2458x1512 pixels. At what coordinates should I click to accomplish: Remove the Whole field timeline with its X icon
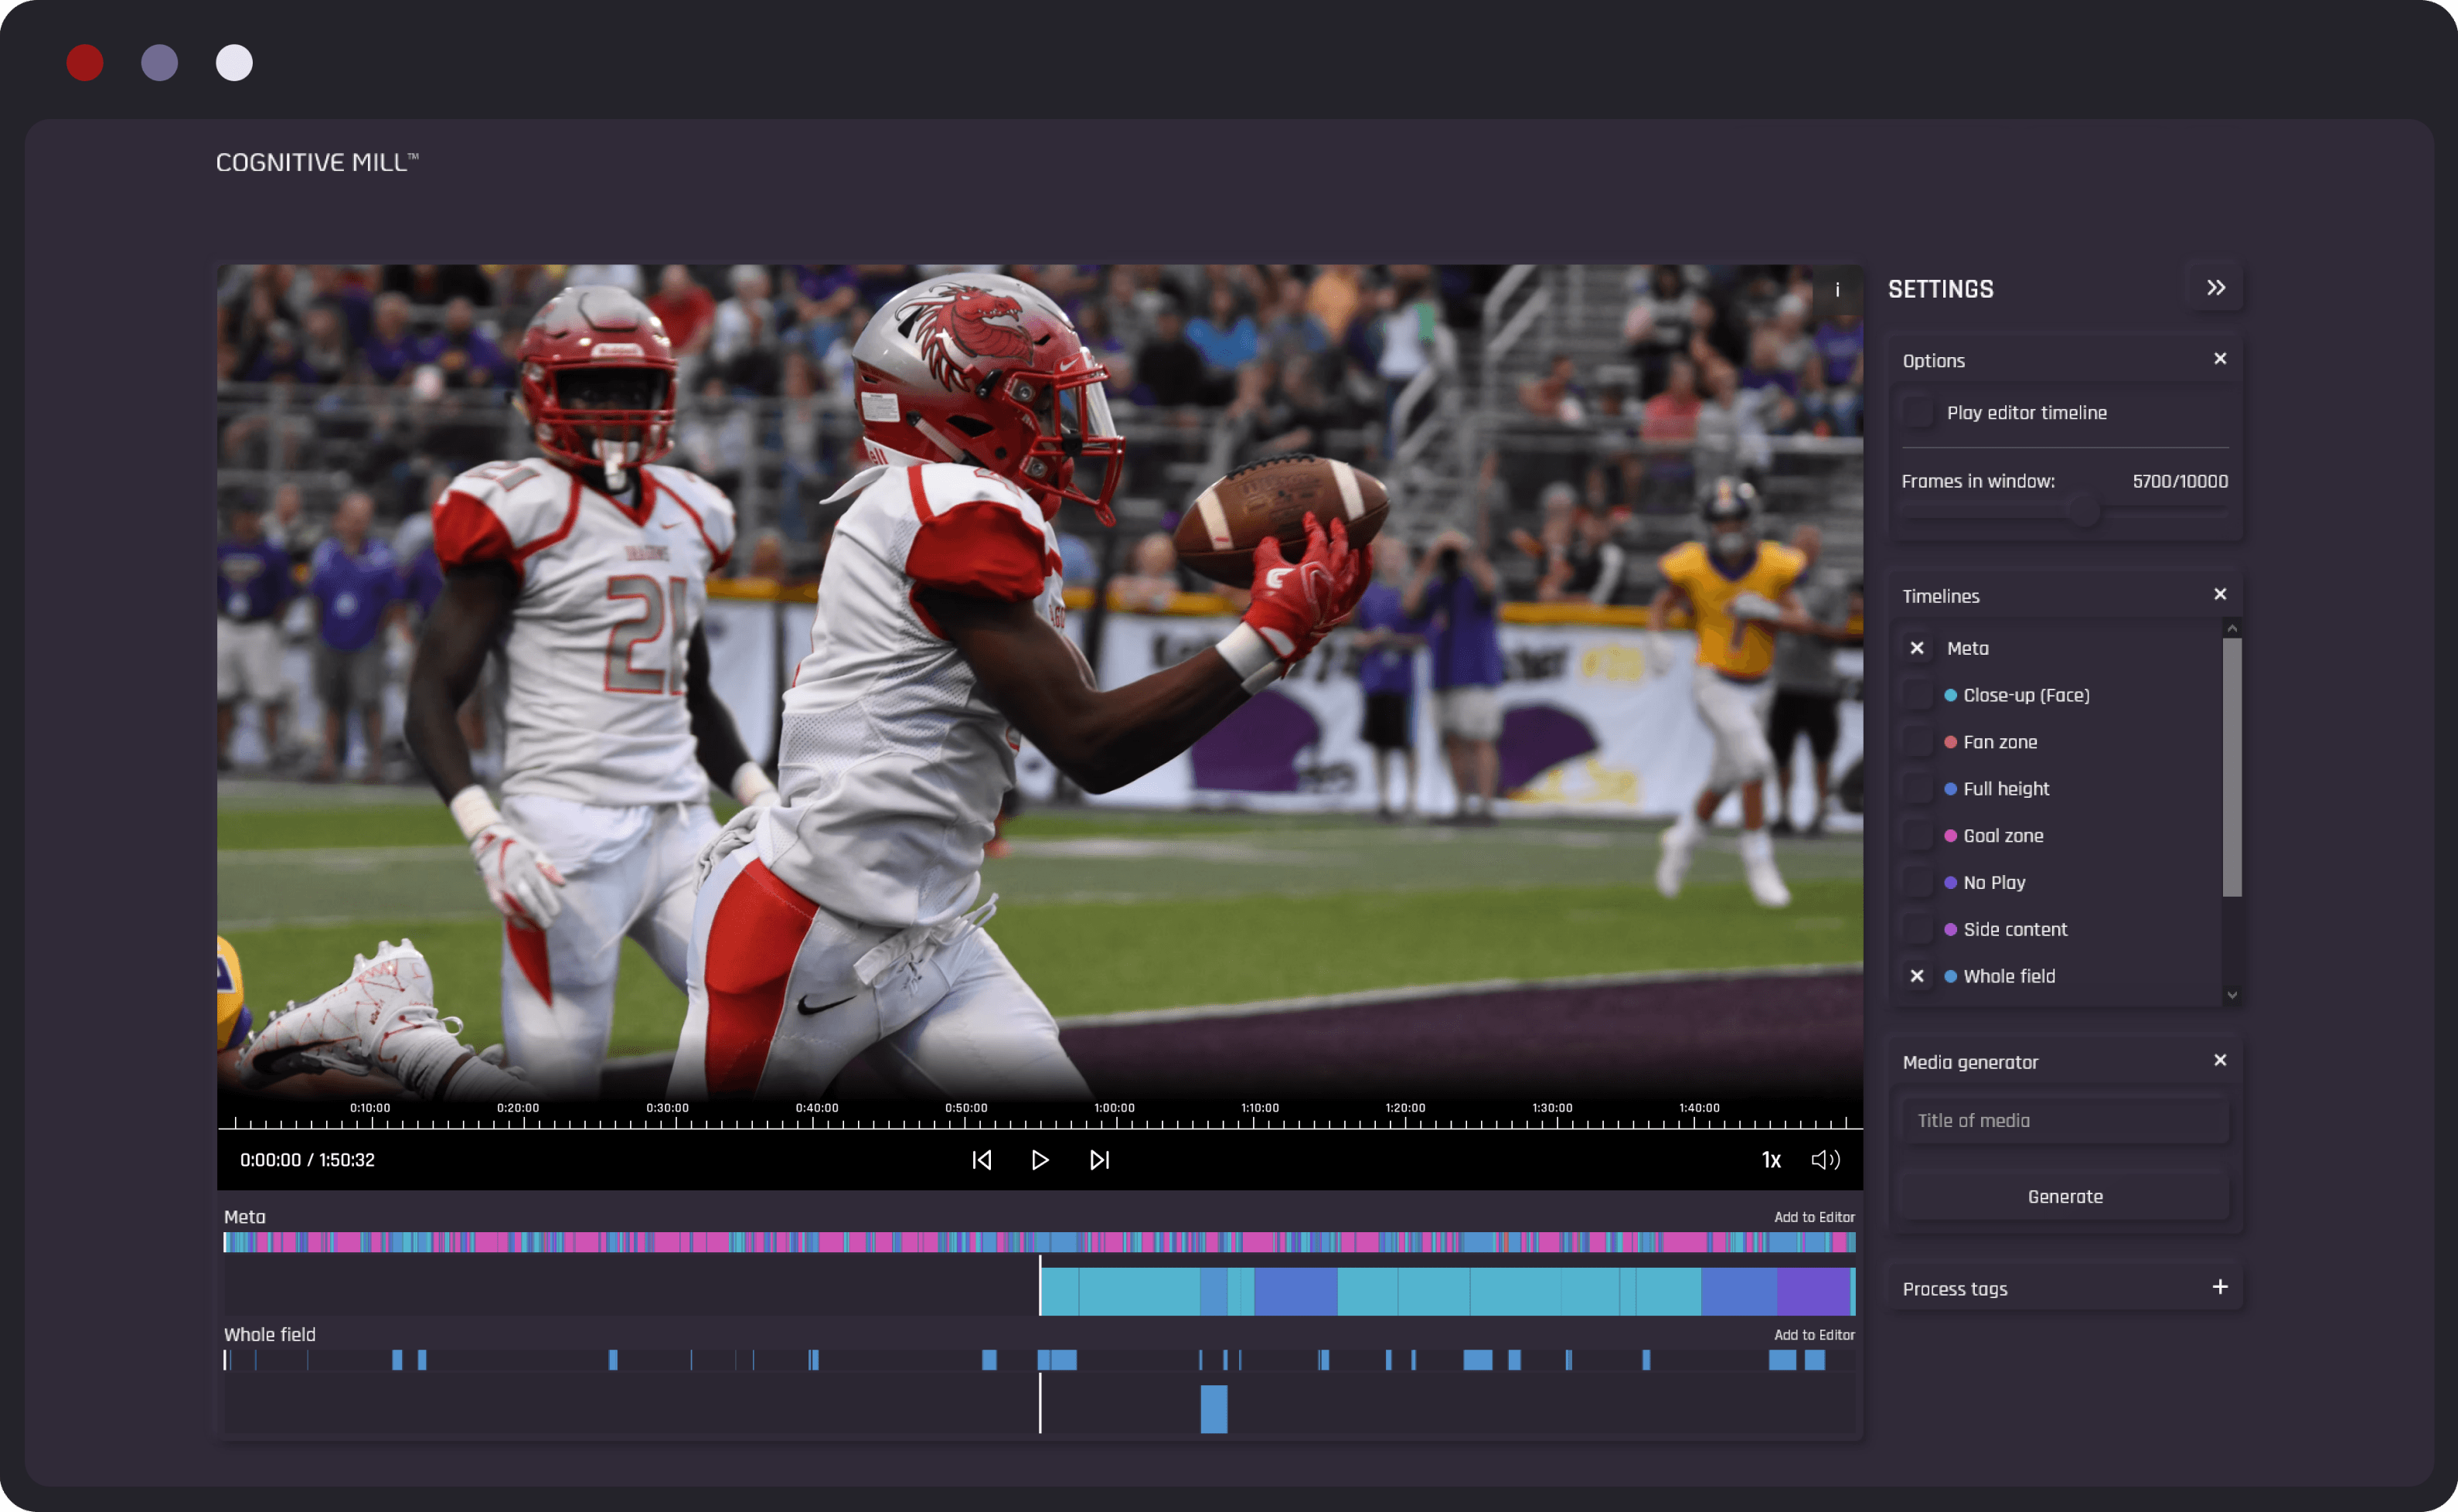tap(1917, 976)
